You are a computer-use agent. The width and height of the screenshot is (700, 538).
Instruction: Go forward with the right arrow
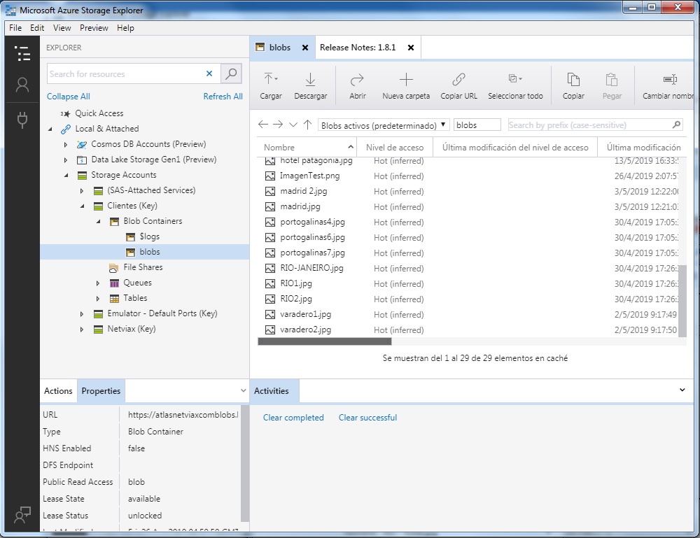[278, 125]
